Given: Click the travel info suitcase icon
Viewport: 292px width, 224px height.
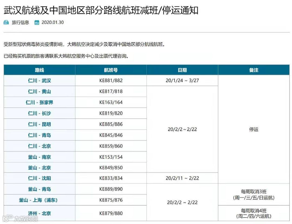Looking at the screenshot, I should pyautogui.click(x=6, y=22).
